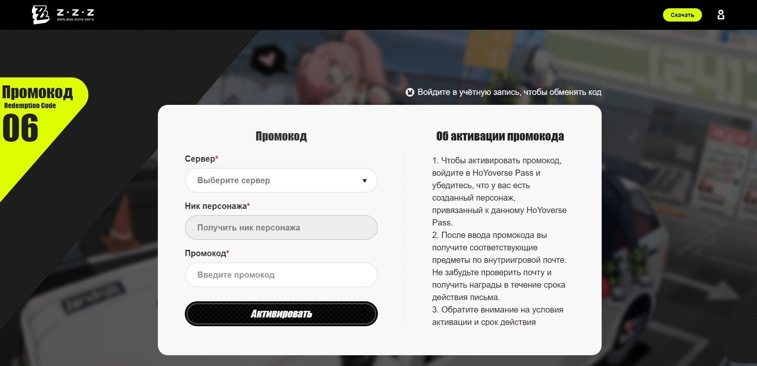Click the instruction text about HoYoverse Pass
This screenshot has height=366, width=757.
tap(499, 191)
